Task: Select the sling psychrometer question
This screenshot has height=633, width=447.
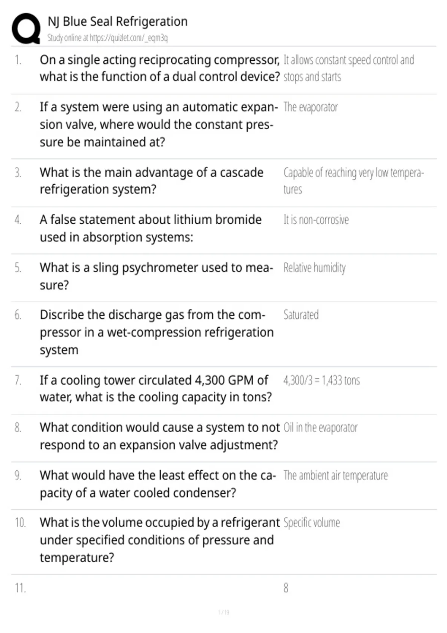Action: [156, 276]
